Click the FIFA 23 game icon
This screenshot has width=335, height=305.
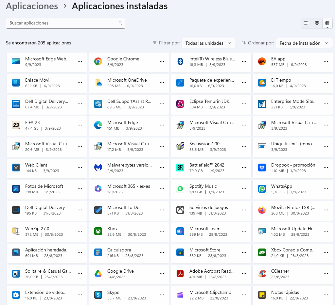[x=16, y=125]
